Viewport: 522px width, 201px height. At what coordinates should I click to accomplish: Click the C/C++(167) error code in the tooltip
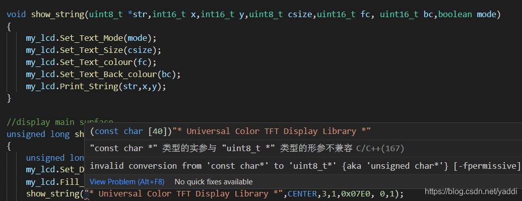pyautogui.click(x=380, y=149)
